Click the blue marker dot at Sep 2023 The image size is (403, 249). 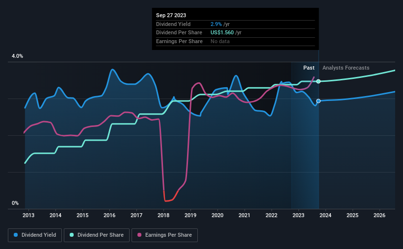tap(318, 101)
